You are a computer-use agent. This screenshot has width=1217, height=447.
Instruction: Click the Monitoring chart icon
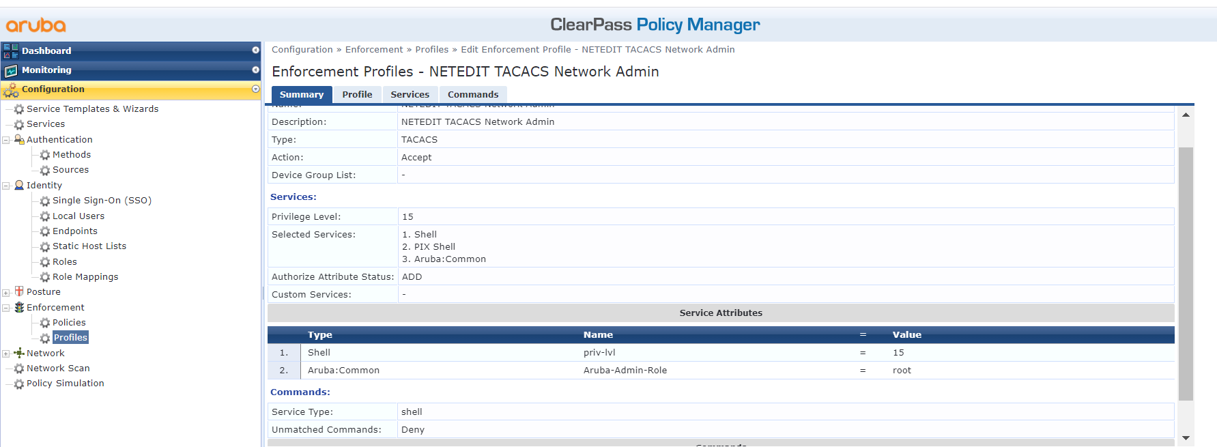(x=11, y=70)
